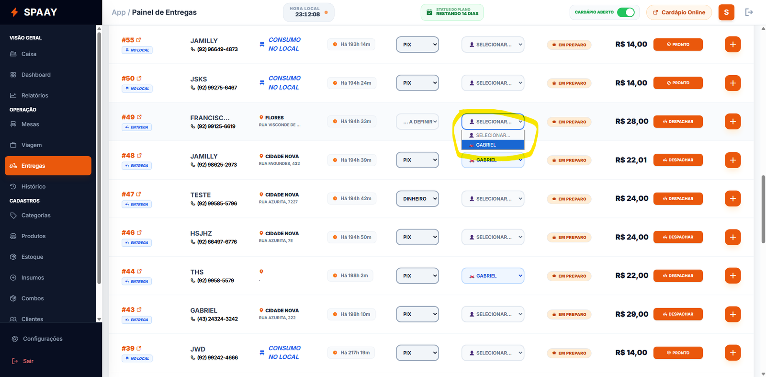
Task: Click PRONTO button for order #55
Action: pyautogui.click(x=678, y=45)
